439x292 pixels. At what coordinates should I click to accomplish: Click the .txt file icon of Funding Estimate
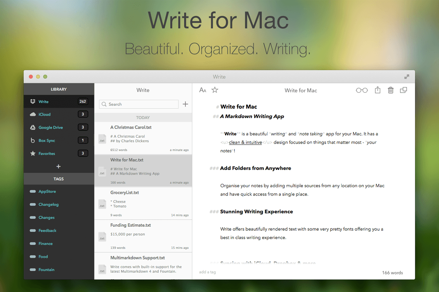(102, 237)
